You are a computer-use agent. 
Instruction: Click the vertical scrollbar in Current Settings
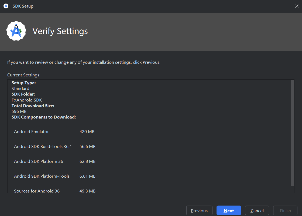point(292,133)
